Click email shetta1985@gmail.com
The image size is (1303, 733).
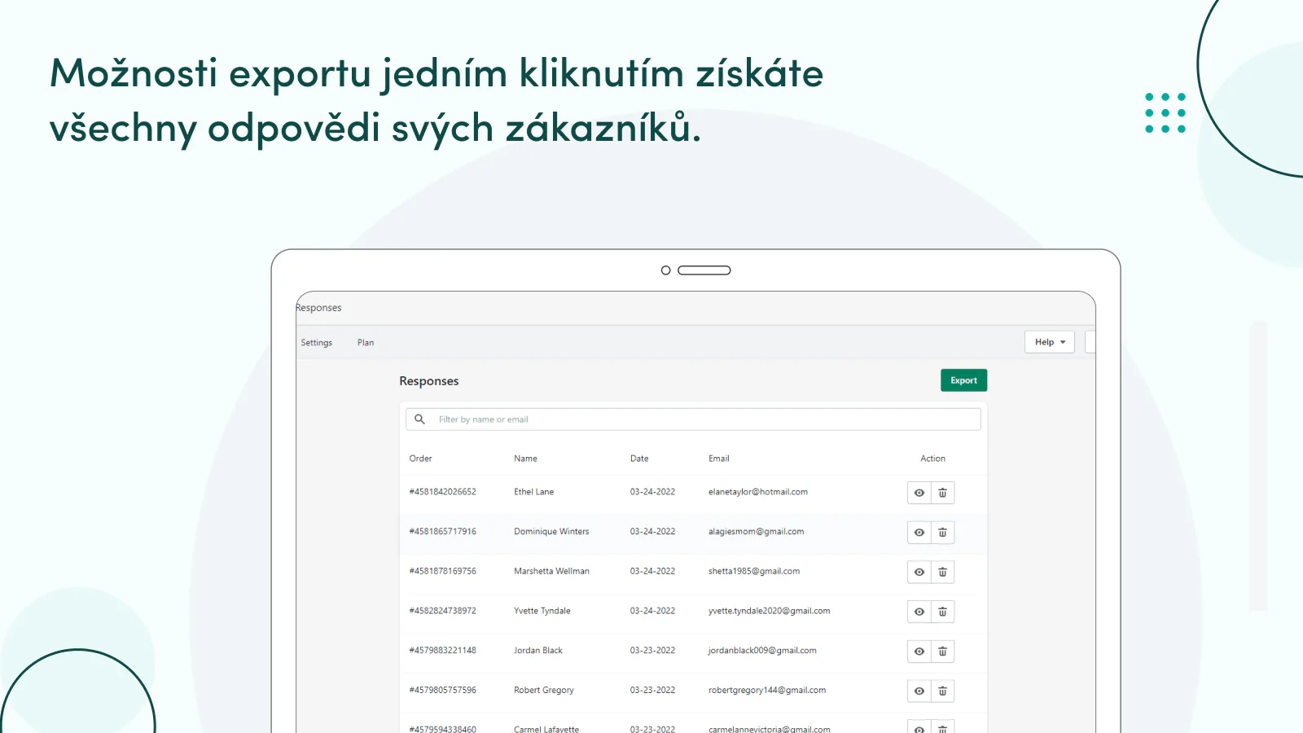pyautogui.click(x=754, y=572)
